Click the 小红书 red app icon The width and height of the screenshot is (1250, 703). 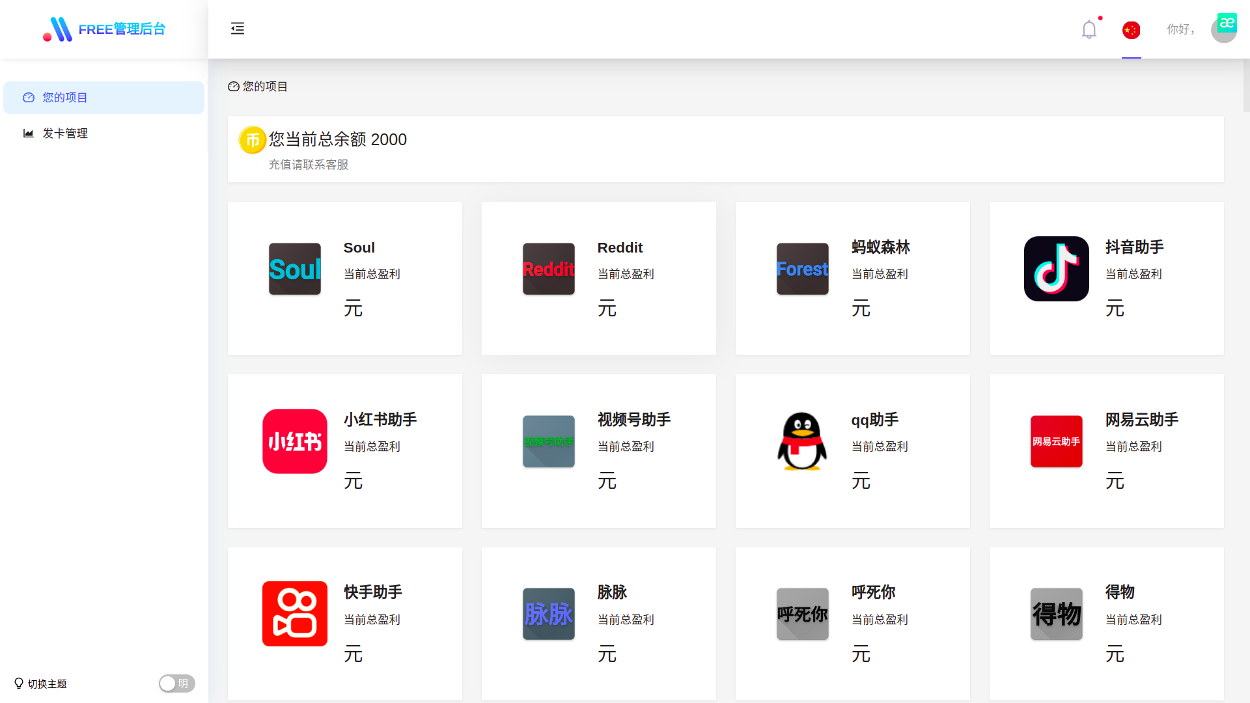(295, 441)
